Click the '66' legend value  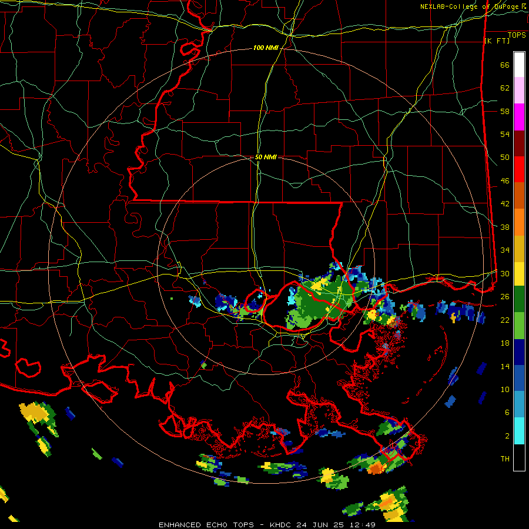click(x=505, y=65)
